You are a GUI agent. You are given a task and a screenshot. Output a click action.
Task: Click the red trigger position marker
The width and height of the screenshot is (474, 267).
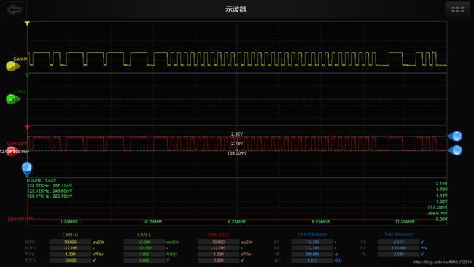pyautogui.click(x=27, y=128)
